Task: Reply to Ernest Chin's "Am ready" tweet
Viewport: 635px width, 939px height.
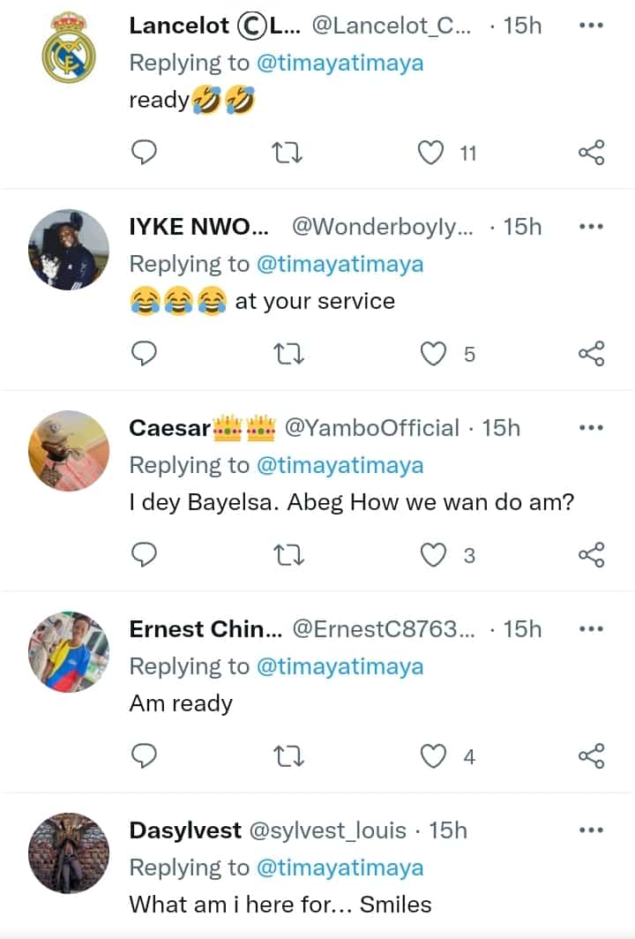Action: 144,756
